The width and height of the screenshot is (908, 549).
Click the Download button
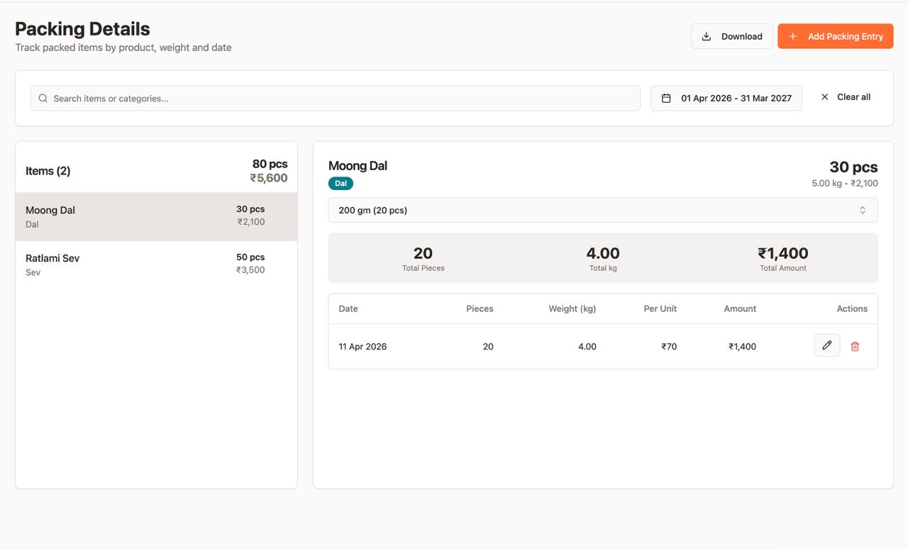732,36
